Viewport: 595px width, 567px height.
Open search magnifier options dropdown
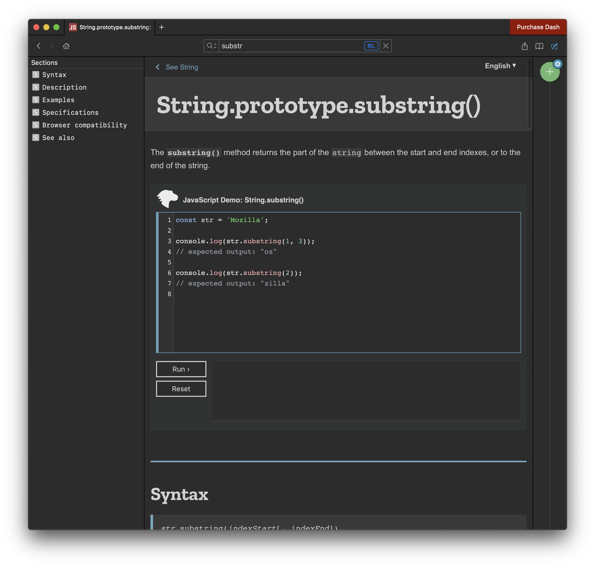click(x=211, y=46)
